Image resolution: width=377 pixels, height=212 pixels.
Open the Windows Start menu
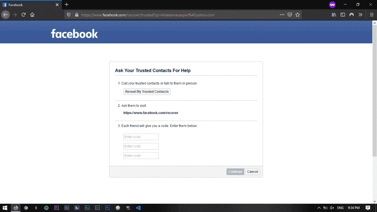5,208
